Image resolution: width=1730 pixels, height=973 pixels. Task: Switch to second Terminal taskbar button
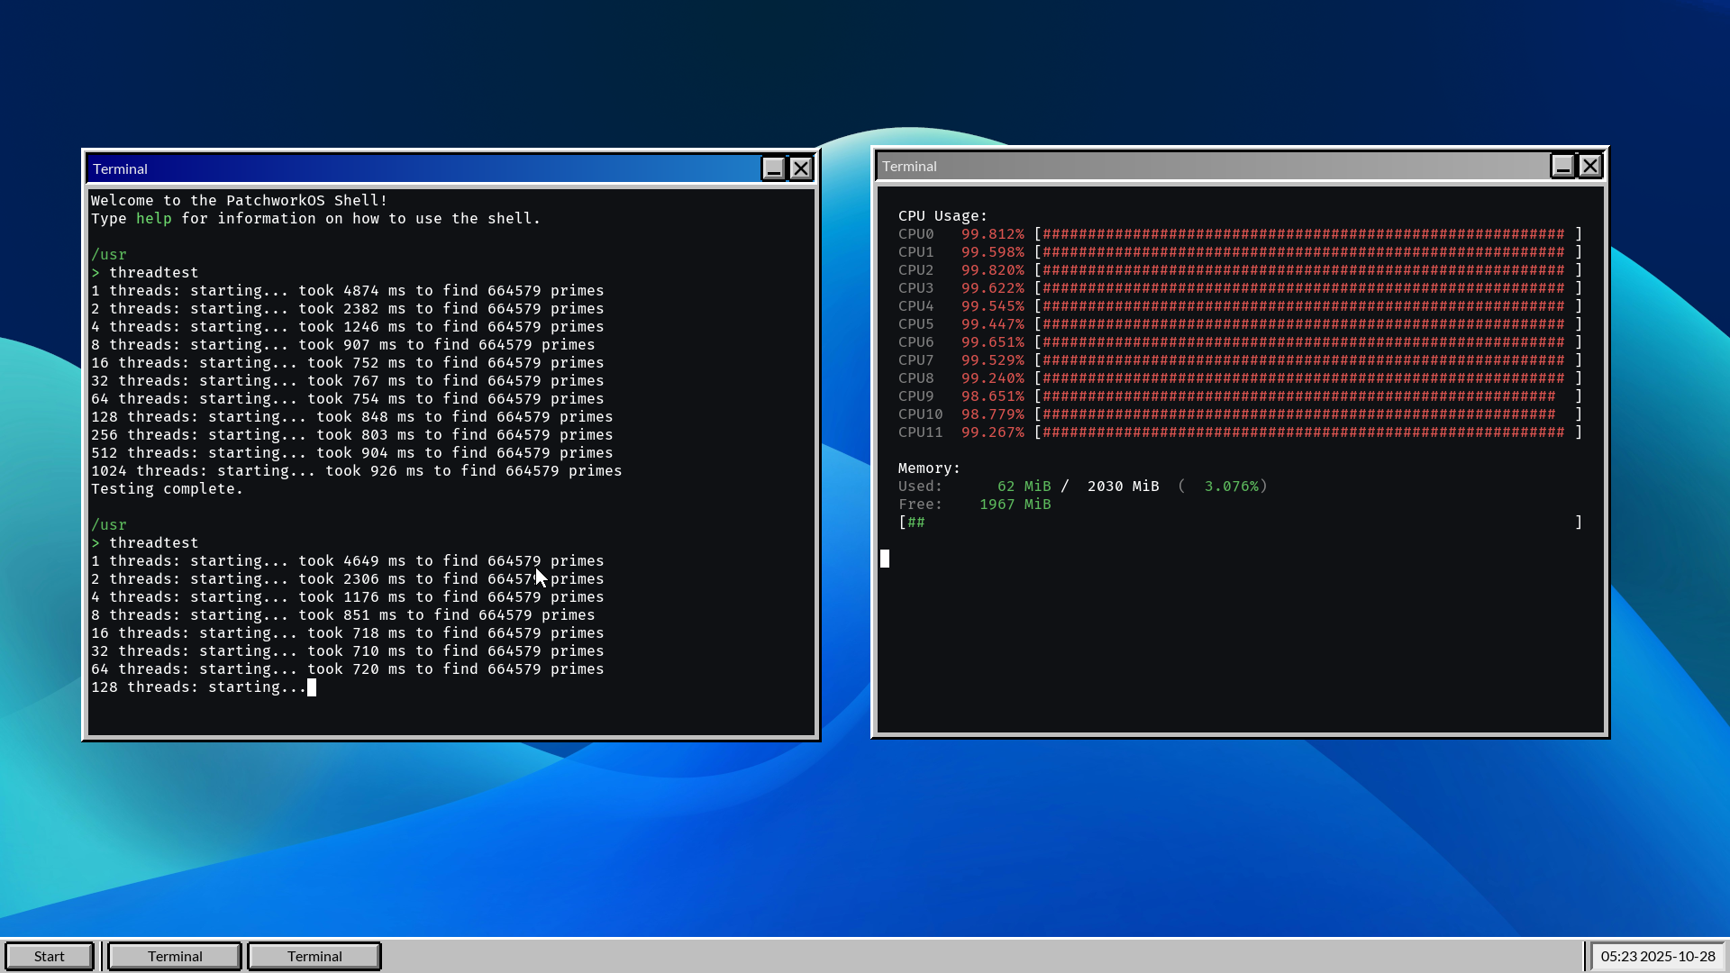(314, 956)
